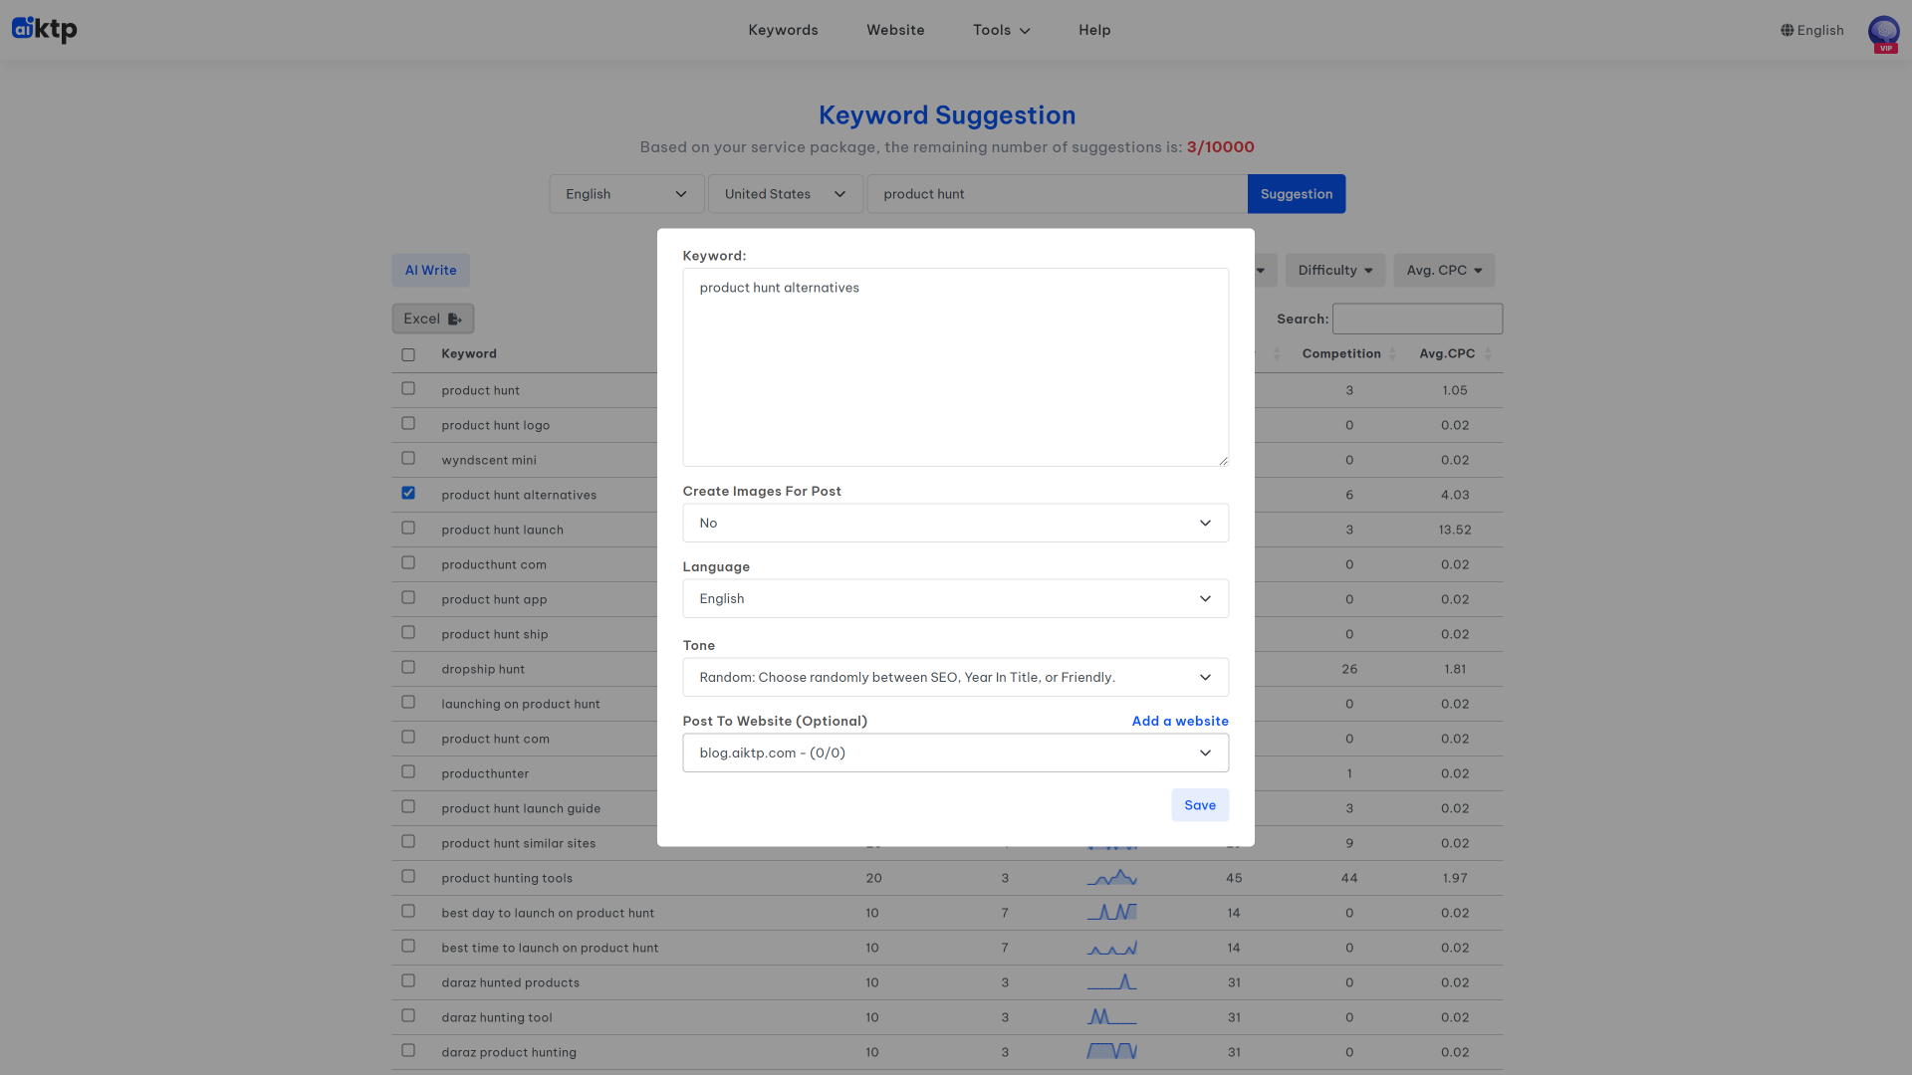Go to the Keywords menu item

coord(783,30)
